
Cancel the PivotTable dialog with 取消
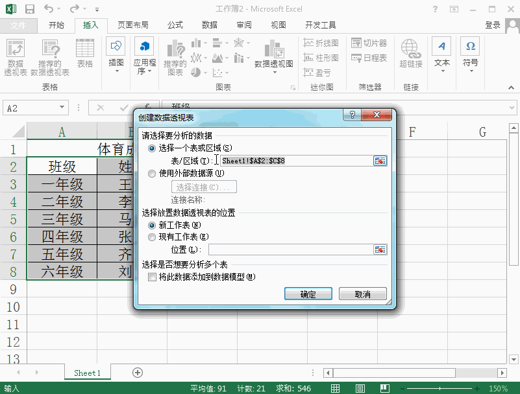[362, 293]
